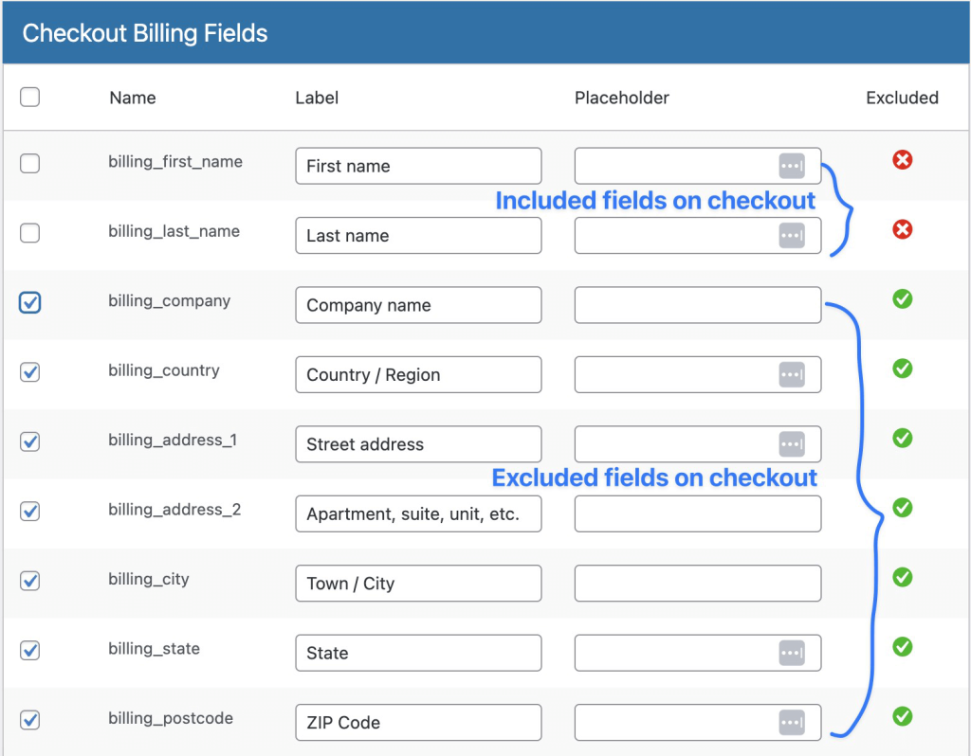Click the dots icon in State placeholder
Screen dimensions: 971x756
point(792,653)
